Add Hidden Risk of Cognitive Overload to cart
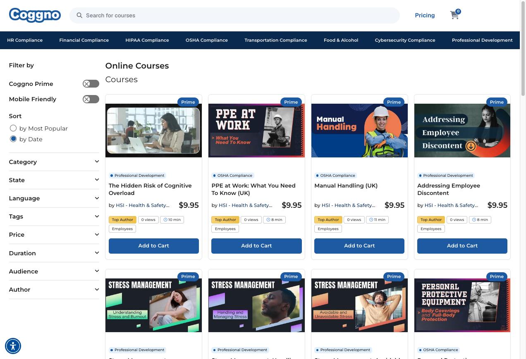 pyautogui.click(x=153, y=245)
